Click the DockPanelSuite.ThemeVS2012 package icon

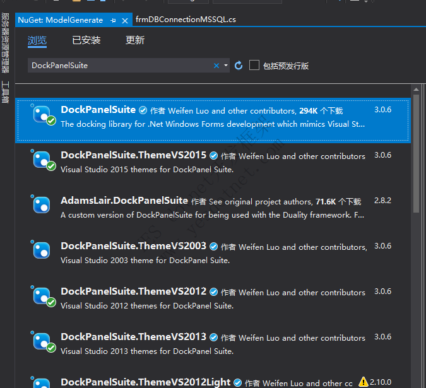point(43,297)
